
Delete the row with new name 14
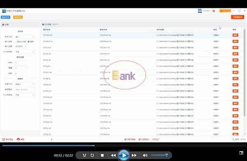click(235, 116)
